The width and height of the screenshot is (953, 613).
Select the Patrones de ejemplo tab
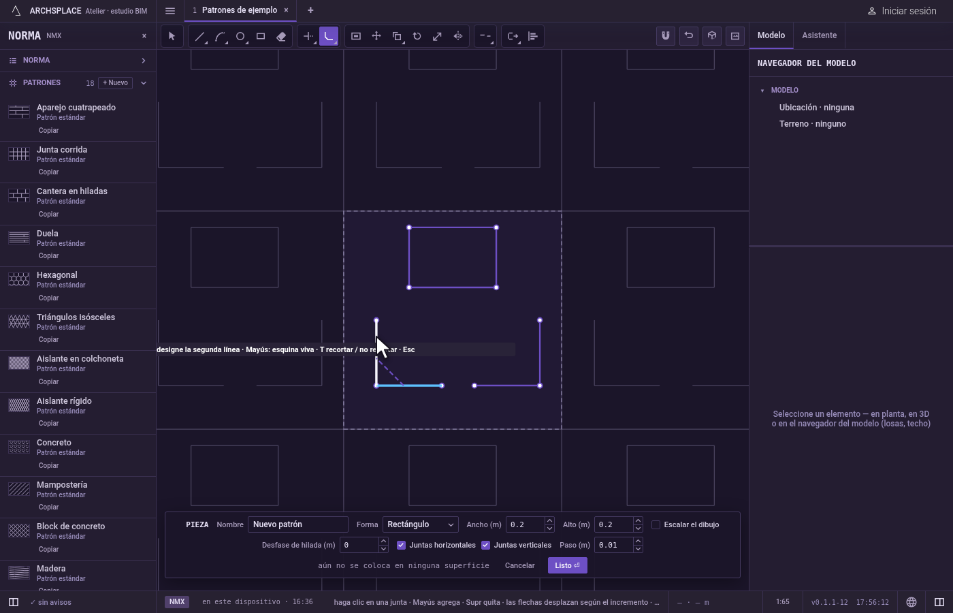(x=239, y=10)
